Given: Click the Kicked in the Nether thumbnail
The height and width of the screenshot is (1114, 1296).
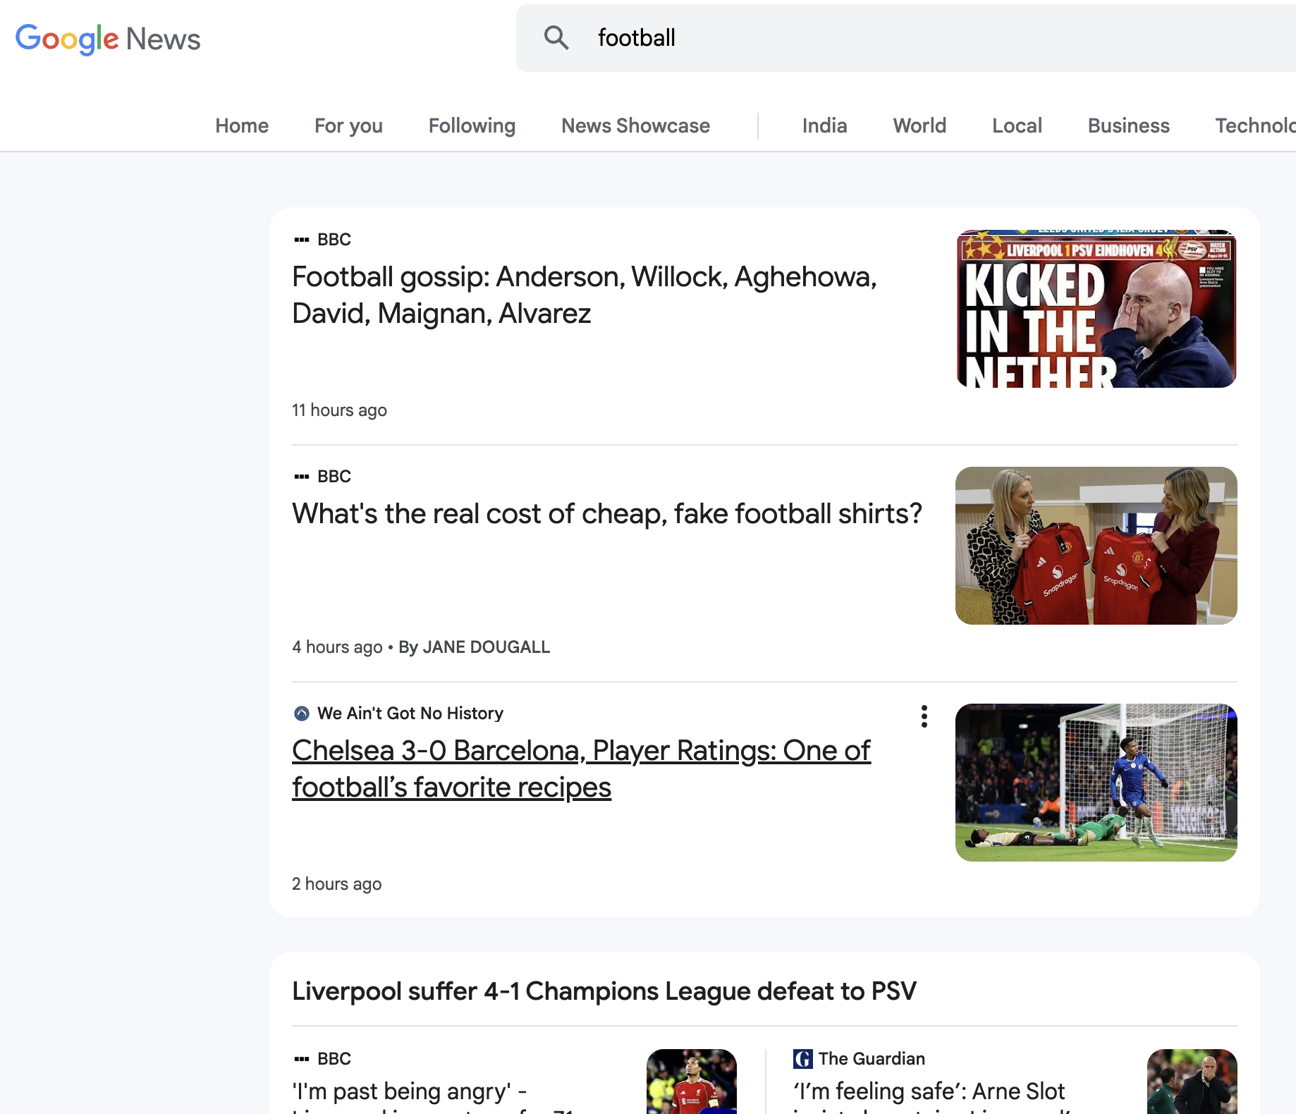Looking at the screenshot, I should [x=1096, y=309].
